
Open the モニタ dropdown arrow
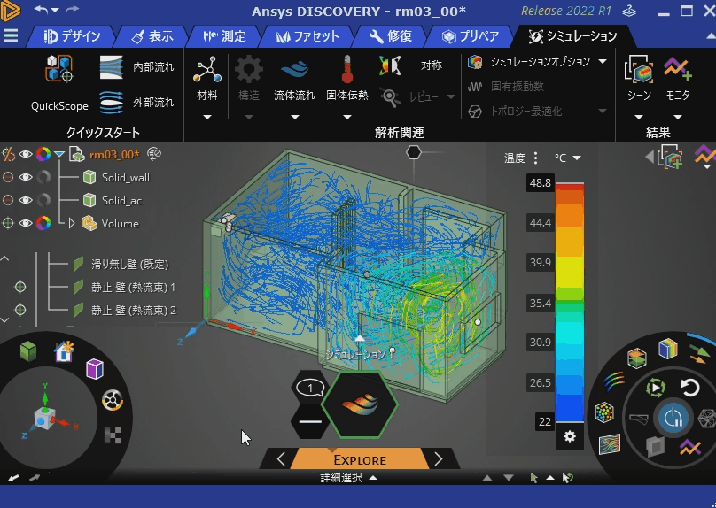pos(678,117)
